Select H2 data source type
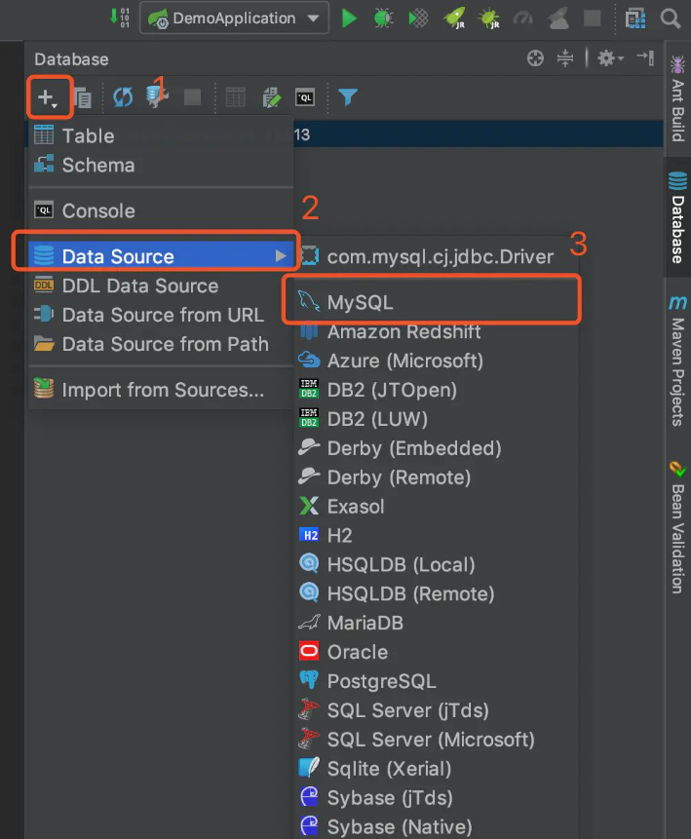The height and width of the screenshot is (839, 691). coord(437,535)
